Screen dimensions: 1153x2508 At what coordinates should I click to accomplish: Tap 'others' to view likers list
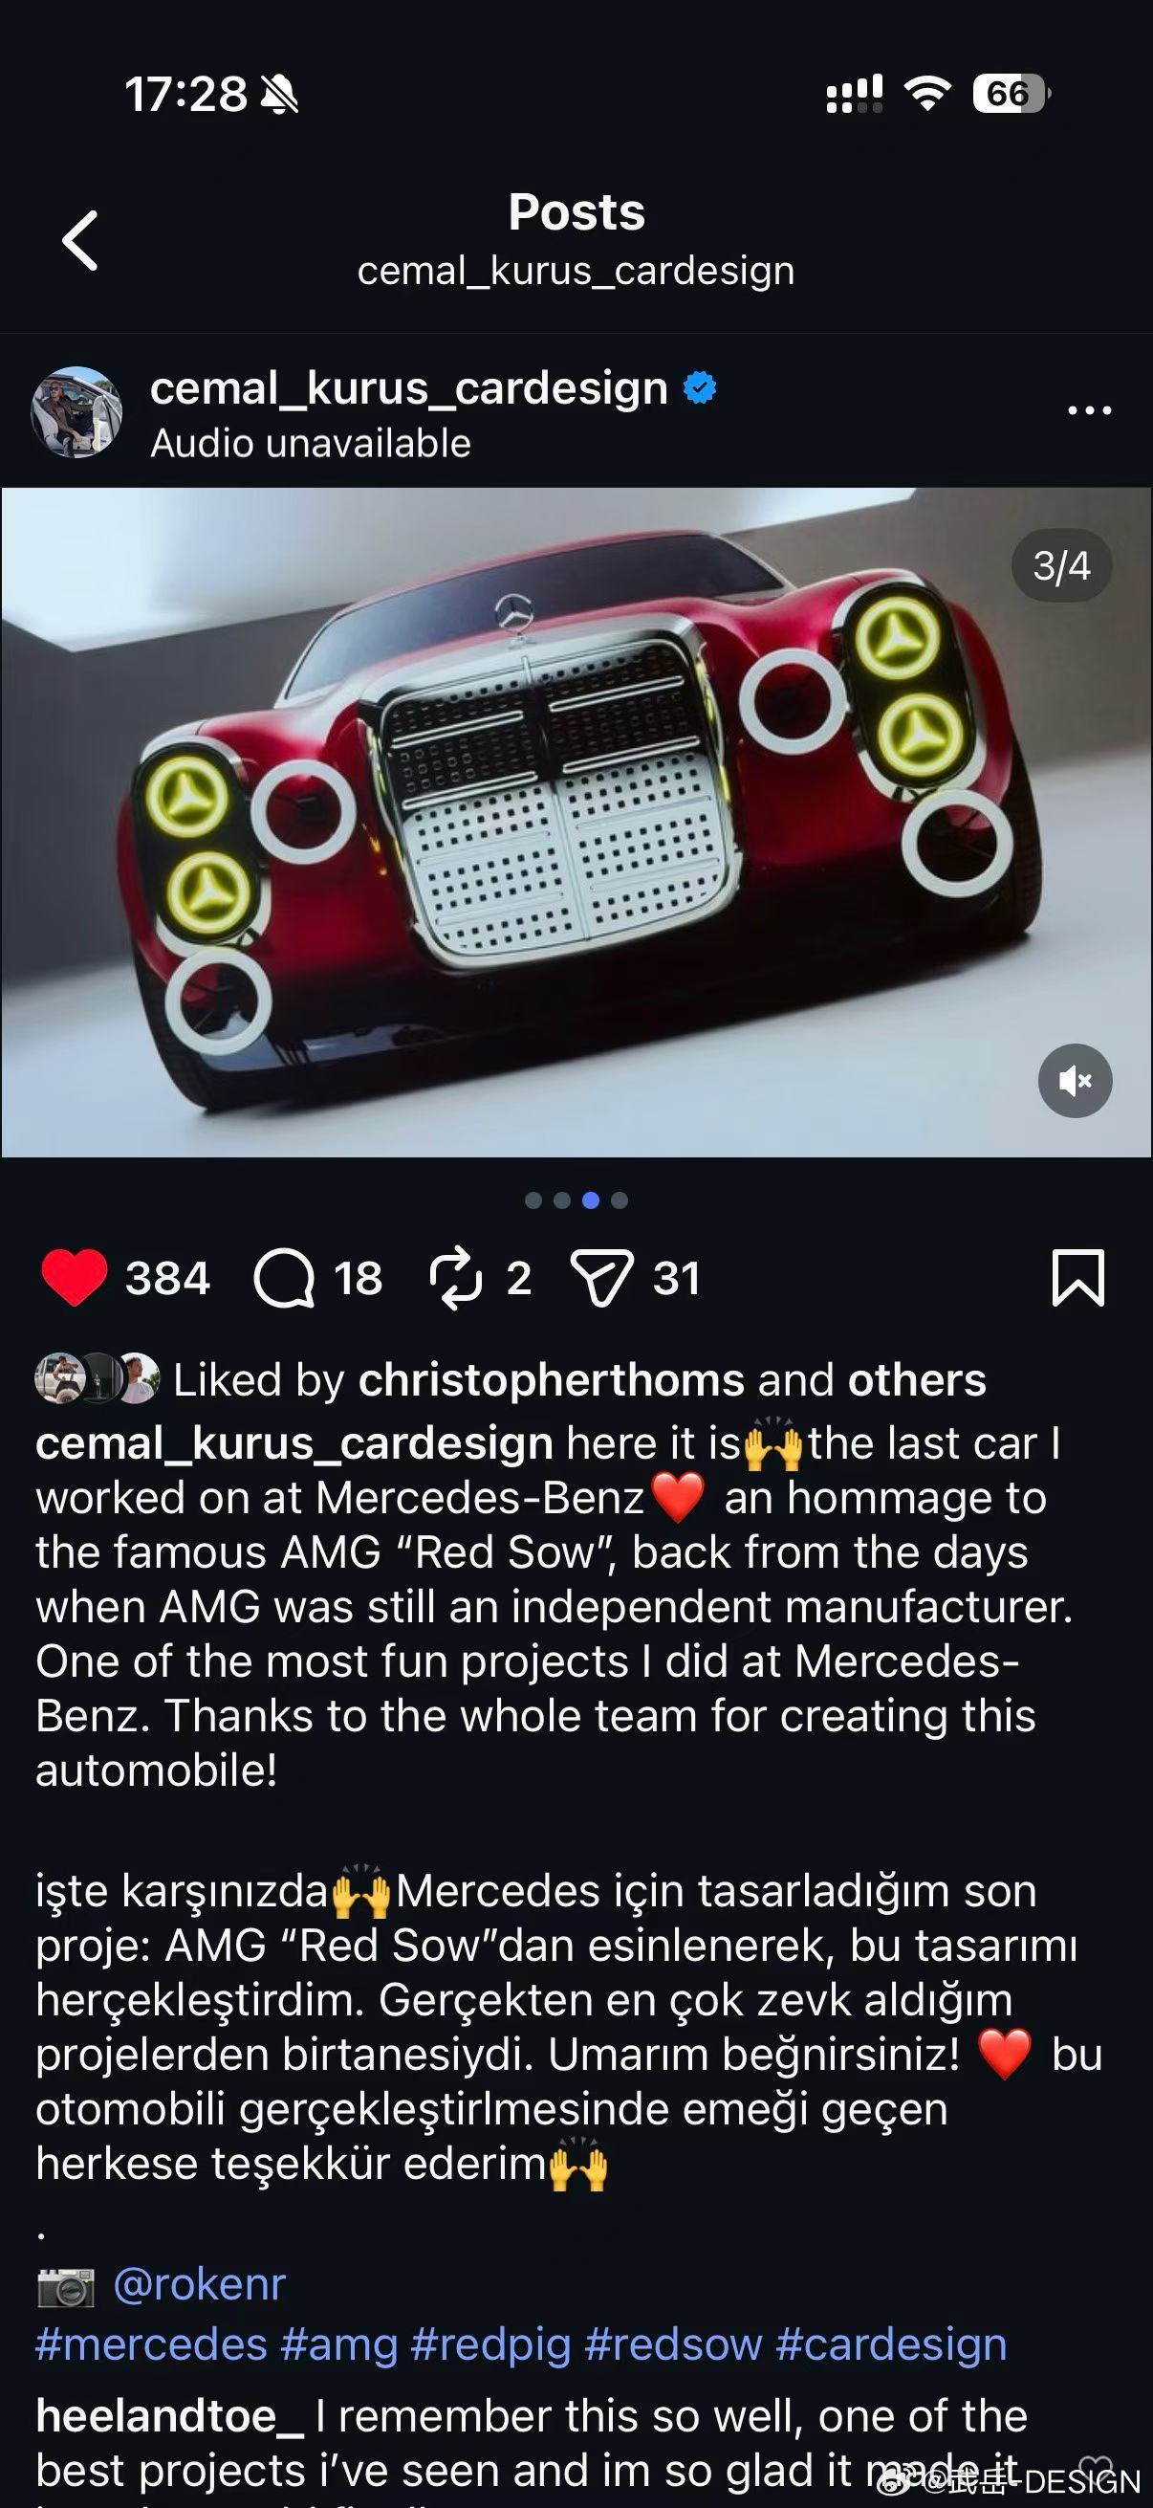[x=917, y=1379]
